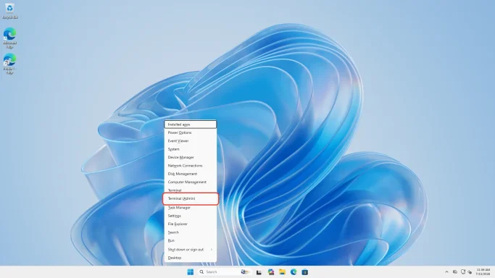This screenshot has height=278, width=495.
Task: Open Device Manager from the menu
Action: click(x=191, y=157)
